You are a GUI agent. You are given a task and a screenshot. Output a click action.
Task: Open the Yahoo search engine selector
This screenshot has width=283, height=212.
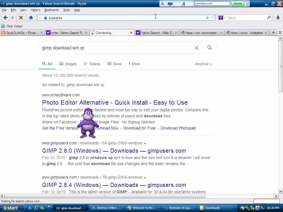[x=222, y=18]
